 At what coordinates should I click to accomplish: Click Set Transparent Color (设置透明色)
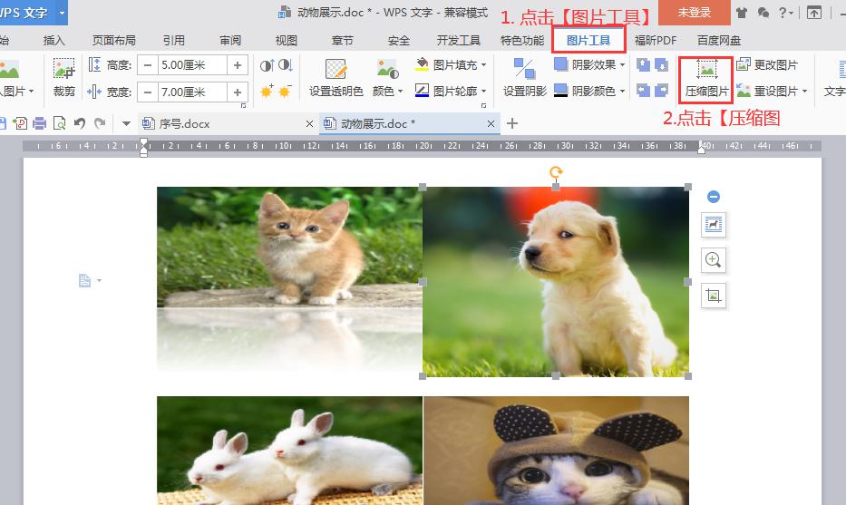335,78
